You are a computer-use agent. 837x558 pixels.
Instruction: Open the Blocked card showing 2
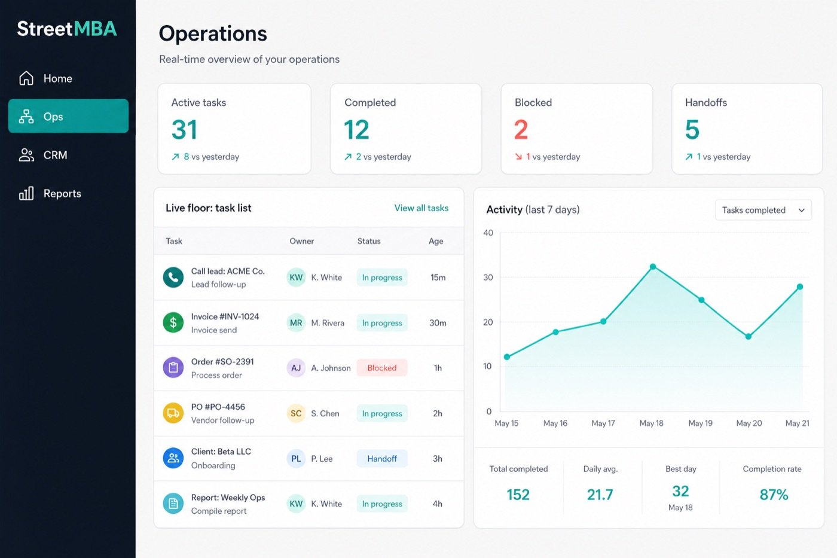coord(577,129)
